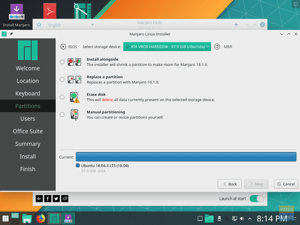Image resolution: width=300 pixels, height=225 pixels.
Task: Open the storage device dropdown
Action: pos(167,46)
